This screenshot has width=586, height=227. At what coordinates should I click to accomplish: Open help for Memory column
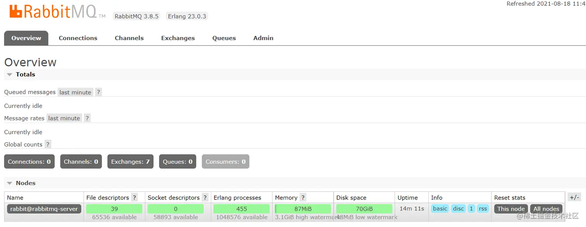coord(303,198)
